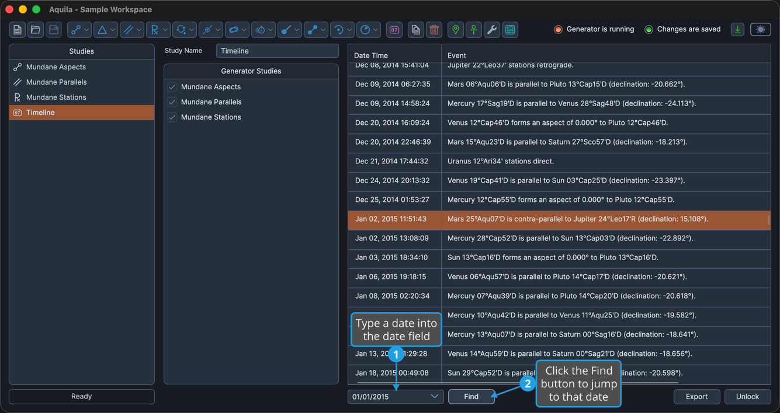780x413 pixels.
Task: Click the duplicate pages toolbar icon
Action: coord(416,30)
